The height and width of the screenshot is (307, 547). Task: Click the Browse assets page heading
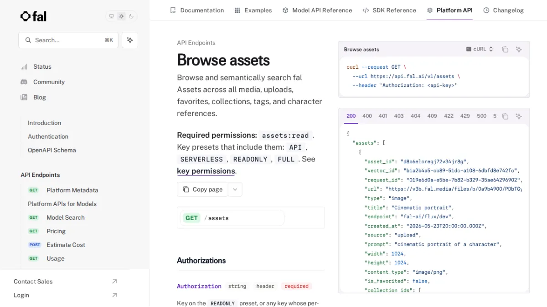pos(223,60)
